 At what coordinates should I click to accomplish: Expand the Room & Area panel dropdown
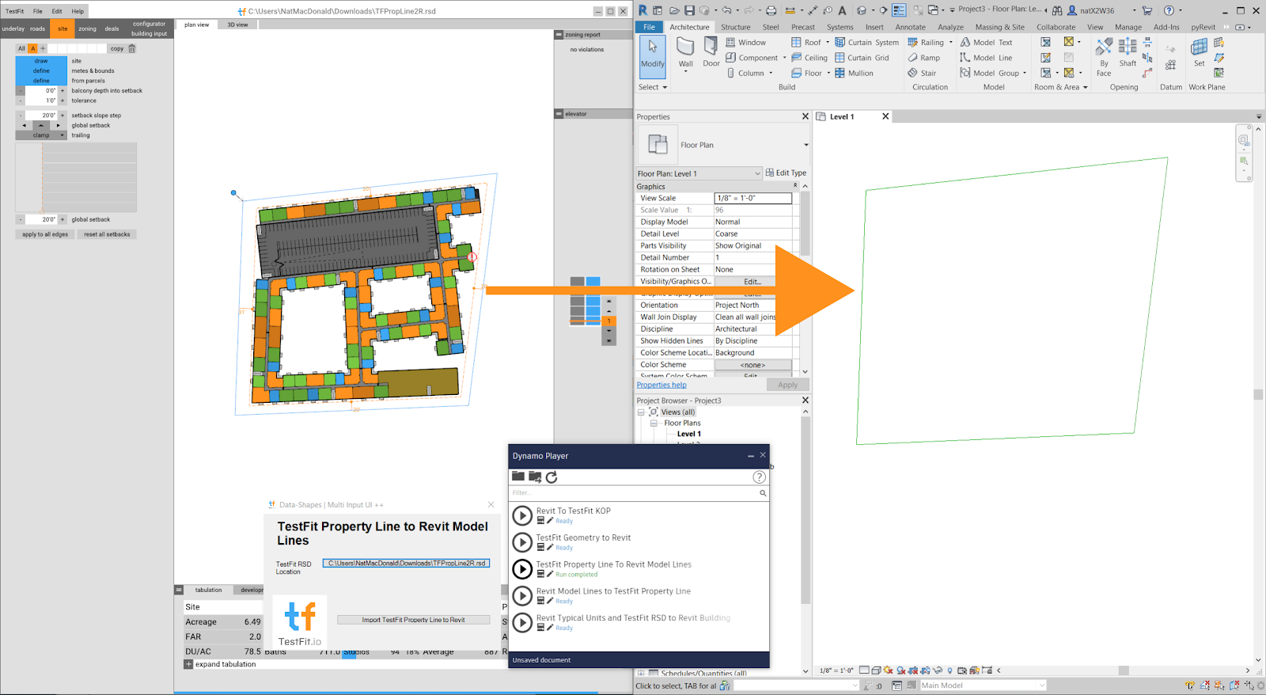click(1061, 87)
